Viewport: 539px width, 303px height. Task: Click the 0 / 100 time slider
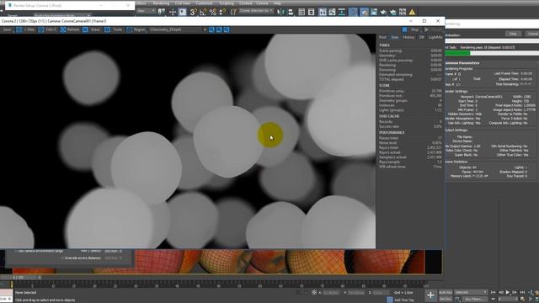click(x=26, y=277)
